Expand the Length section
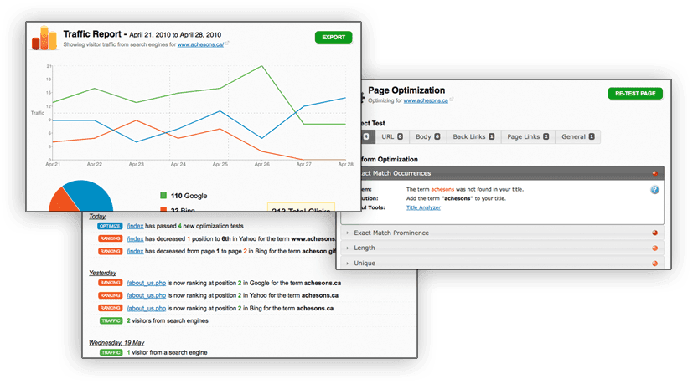Image resolution: width=693 pixels, height=384 pixels. click(503, 248)
